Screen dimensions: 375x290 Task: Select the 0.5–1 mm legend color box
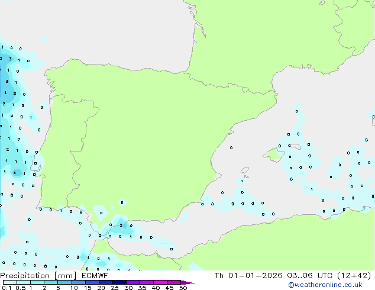[x=24, y=282]
